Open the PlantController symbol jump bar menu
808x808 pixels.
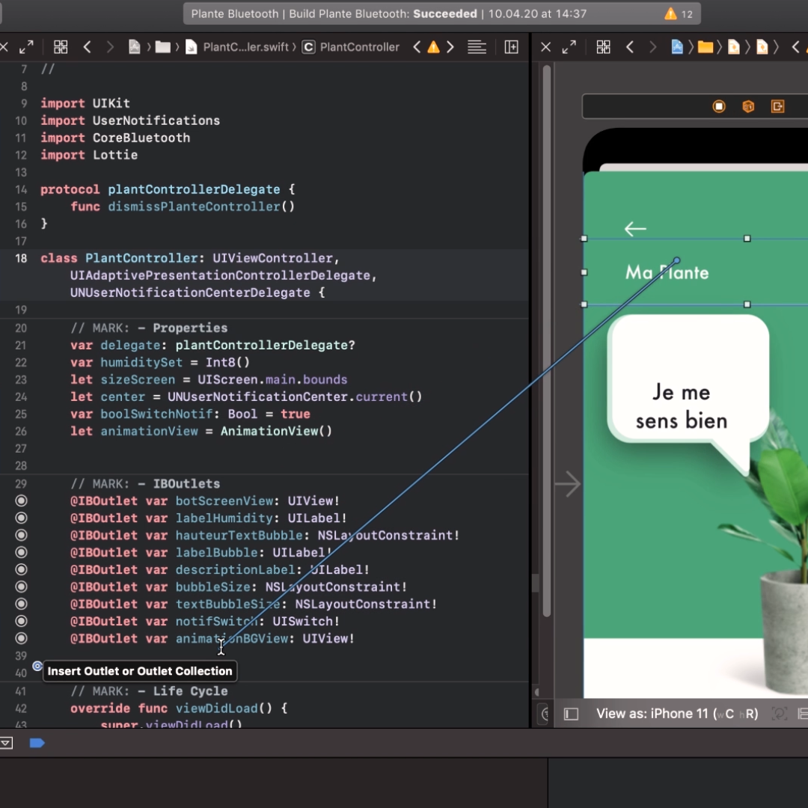coord(352,47)
